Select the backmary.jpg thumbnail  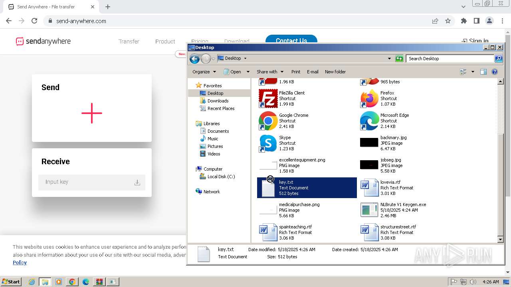click(369, 142)
